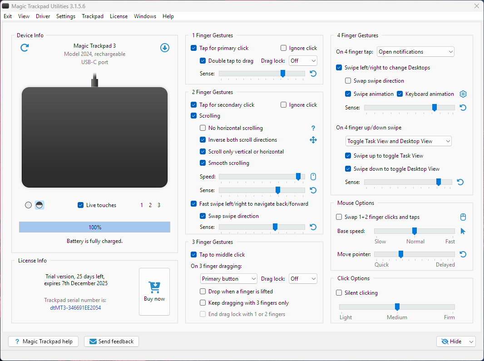Click the click pressure slider handle at Medium
Screen dimensions: 484x361
tap(397, 307)
